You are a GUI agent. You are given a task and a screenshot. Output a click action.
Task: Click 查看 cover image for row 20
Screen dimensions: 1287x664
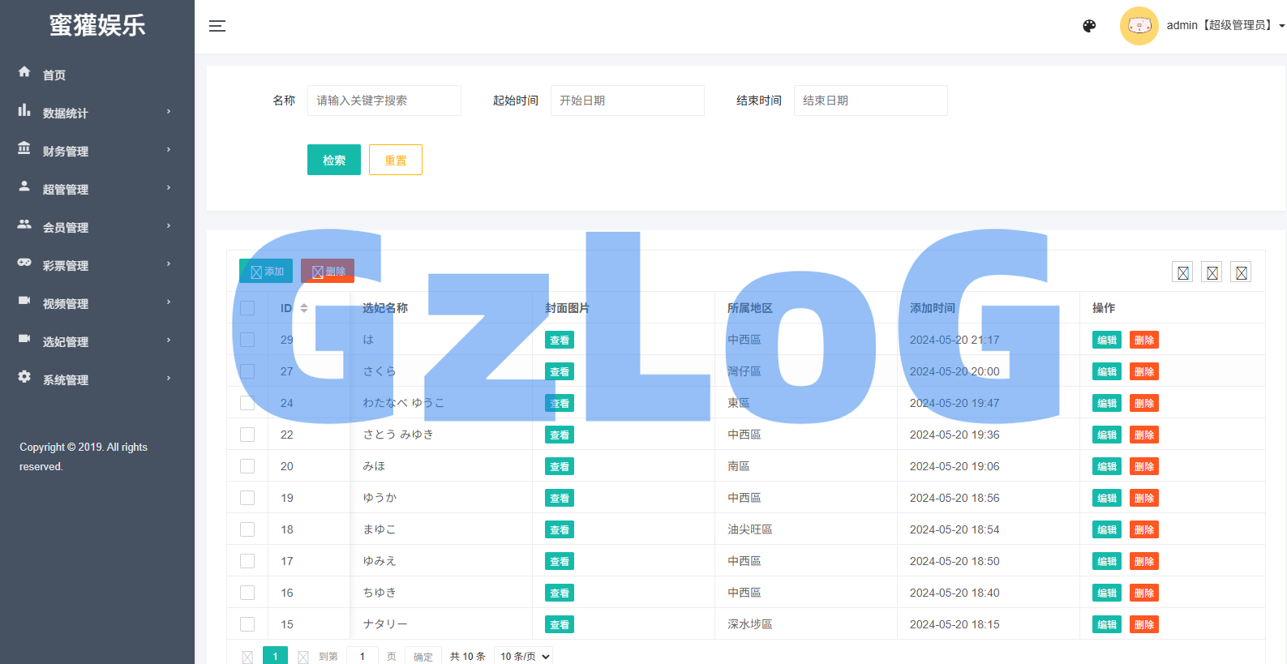559,466
